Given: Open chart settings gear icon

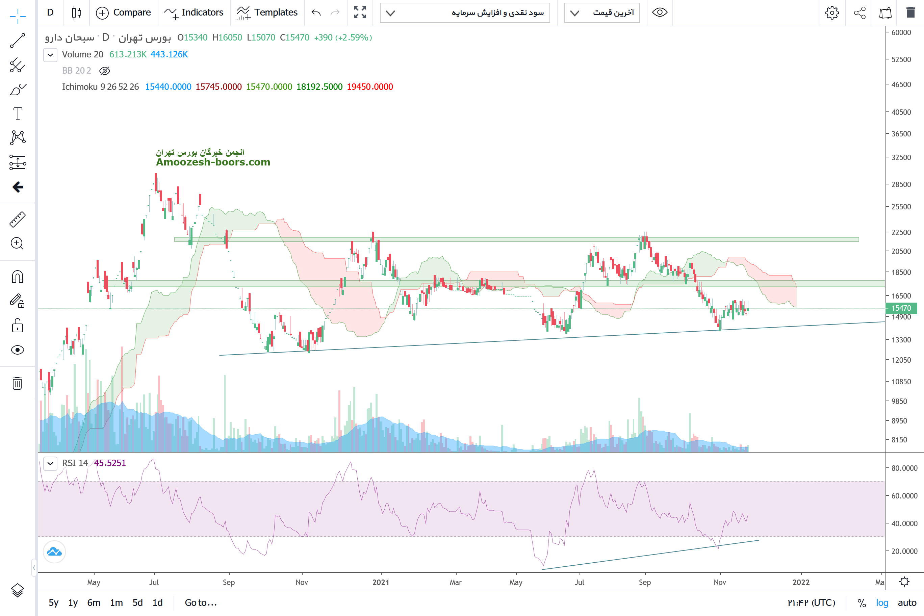Looking at the screenshot, I should (x=832, y=12).
